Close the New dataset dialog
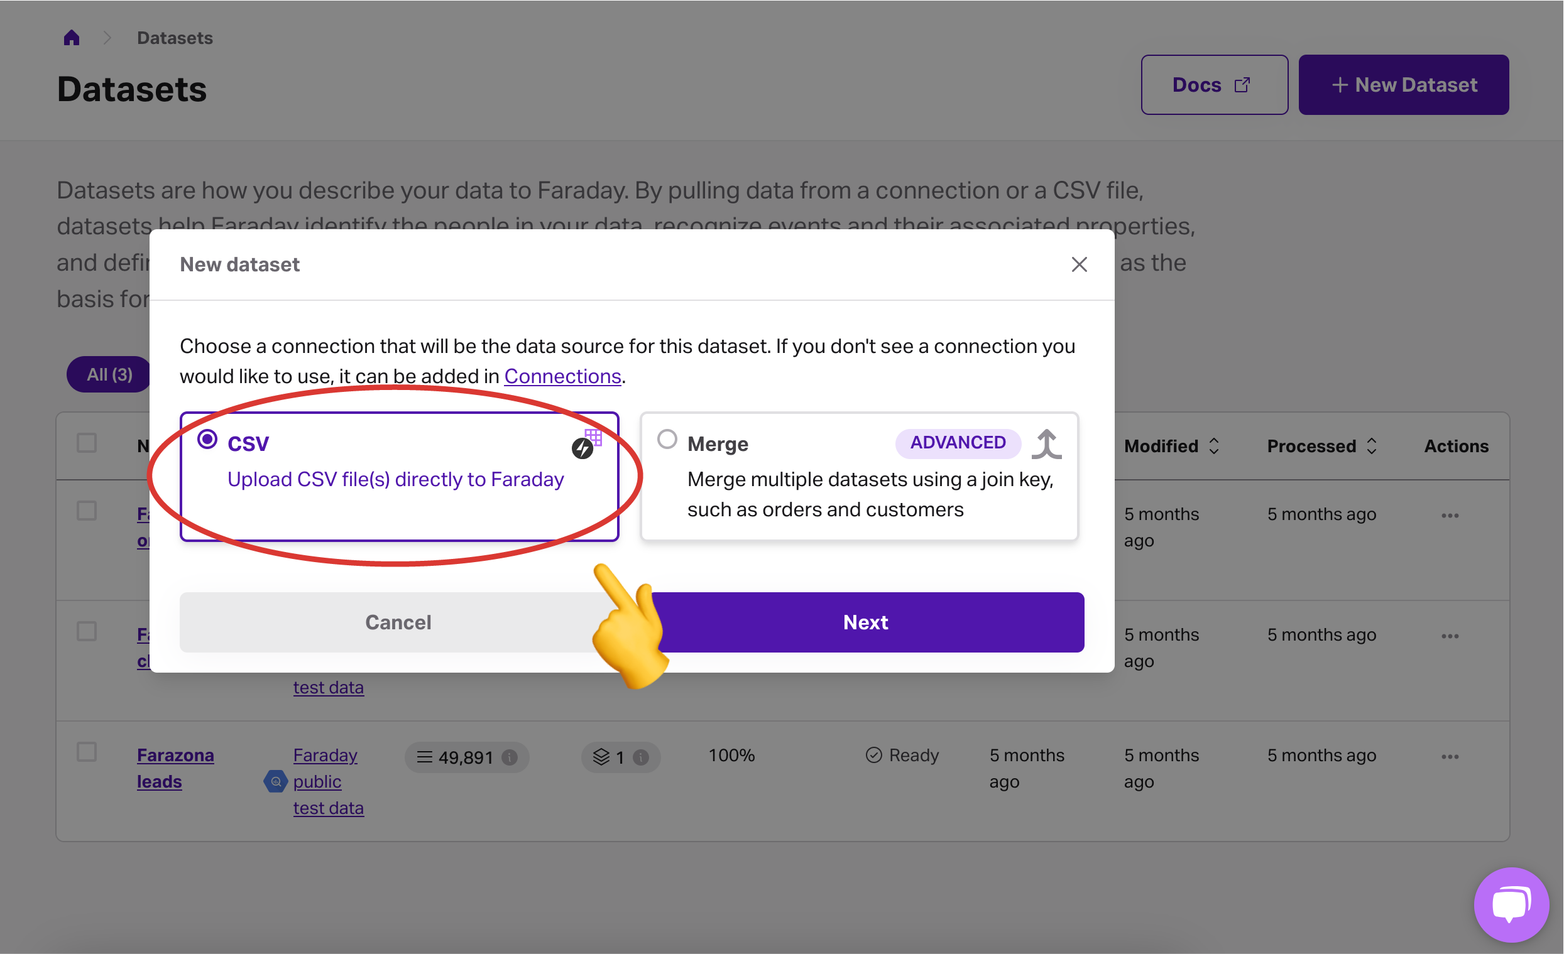 pyautogui.click(x=1079, y=264)
